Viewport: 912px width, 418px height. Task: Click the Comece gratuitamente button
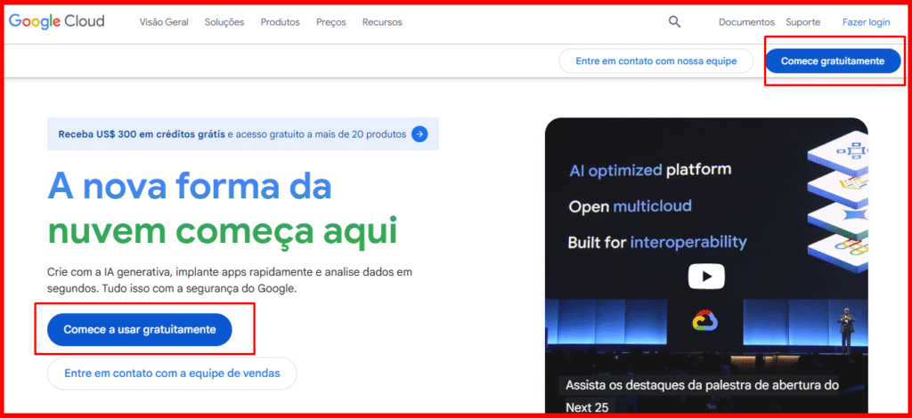[833, 61]
